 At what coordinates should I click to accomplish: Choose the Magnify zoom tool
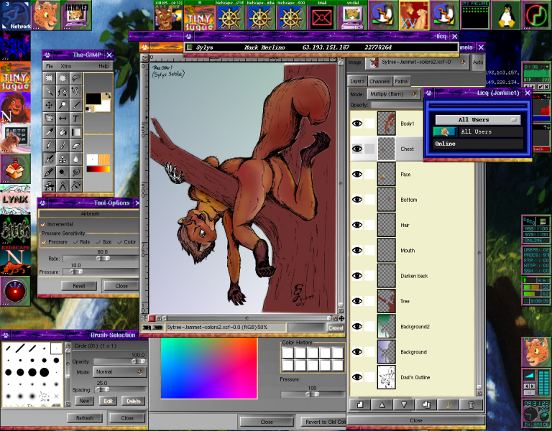point(63,105)
